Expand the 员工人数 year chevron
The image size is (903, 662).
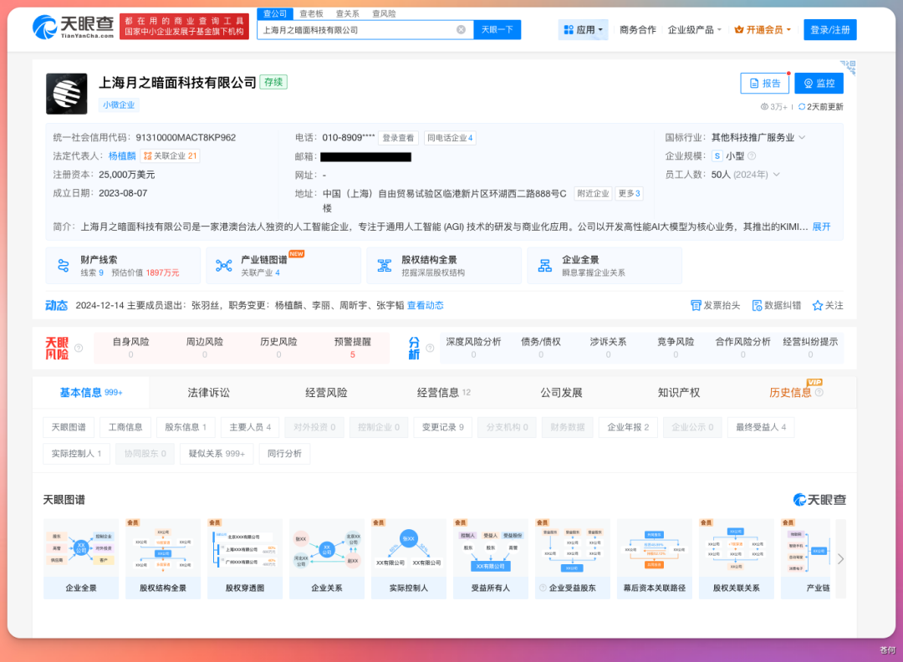pos(776,175)
